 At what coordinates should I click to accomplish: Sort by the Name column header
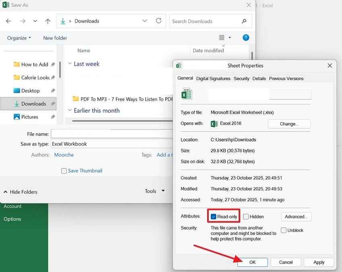84,51
